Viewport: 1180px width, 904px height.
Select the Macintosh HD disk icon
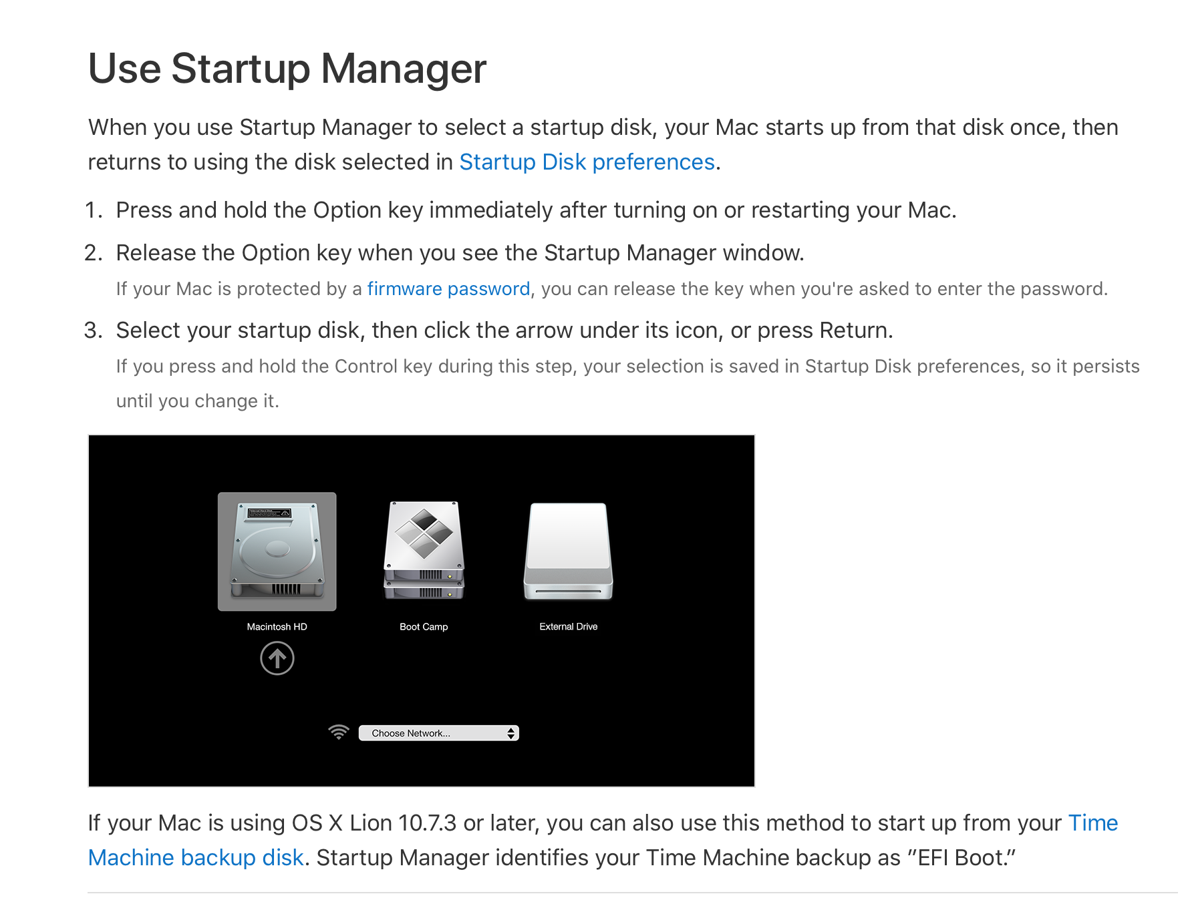point(277,551)
